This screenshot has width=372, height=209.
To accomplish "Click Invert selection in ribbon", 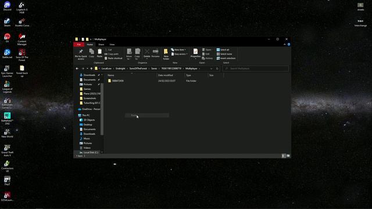I will (x=226, y=58).
